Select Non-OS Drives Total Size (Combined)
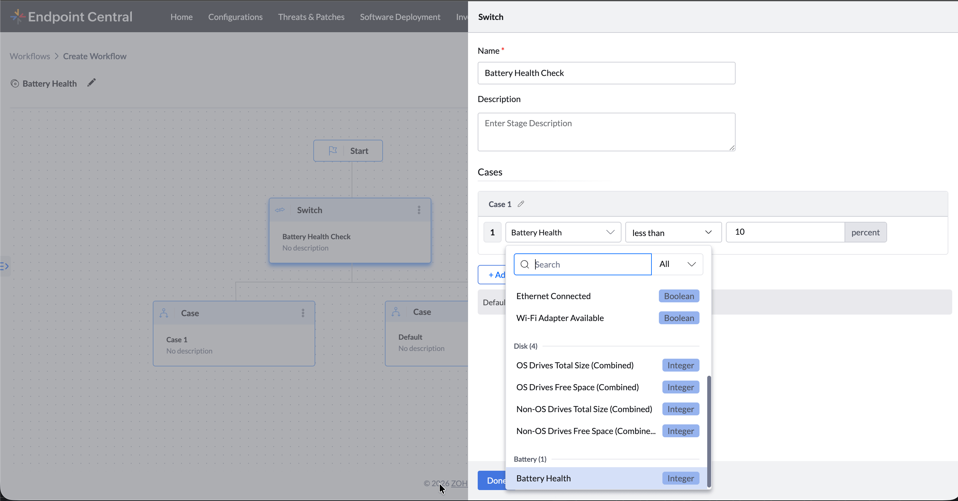The height and width of the screenshot is (501, 958). pos(606,409)
